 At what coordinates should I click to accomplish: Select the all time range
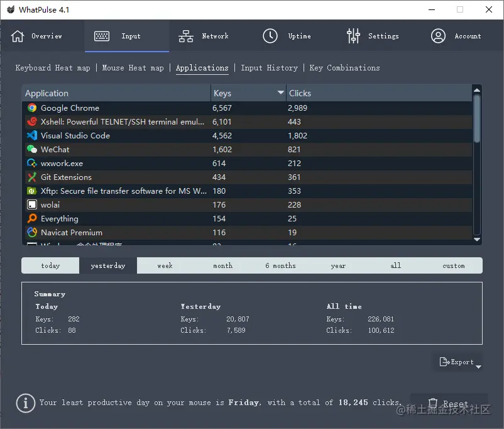pos(396,265)
